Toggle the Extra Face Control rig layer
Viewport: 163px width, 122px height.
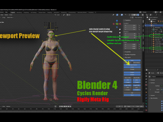[x=132, y=65]
